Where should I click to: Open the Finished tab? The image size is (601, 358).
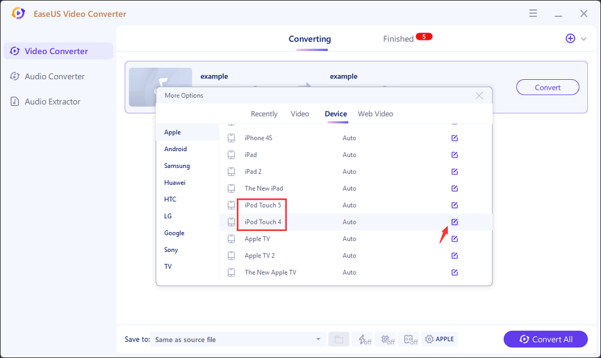pos(398,39)
